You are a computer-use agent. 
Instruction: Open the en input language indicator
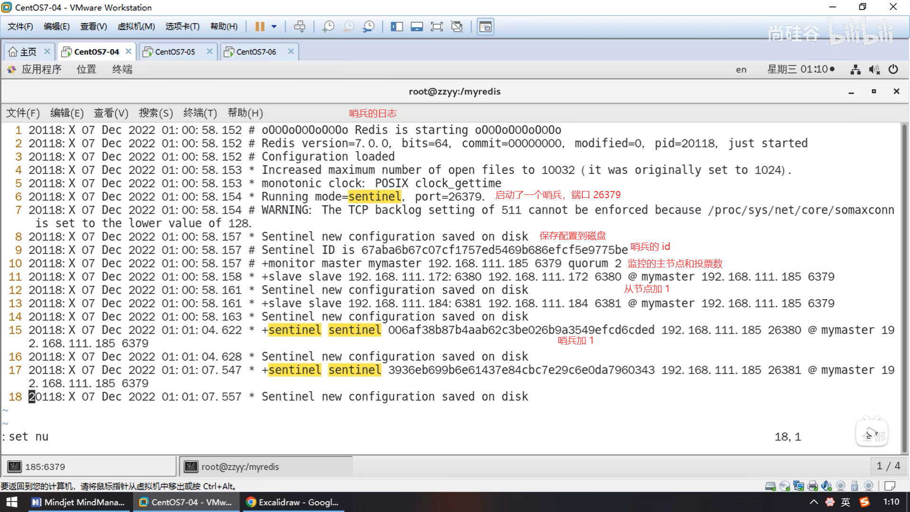[x=741, y=70]
